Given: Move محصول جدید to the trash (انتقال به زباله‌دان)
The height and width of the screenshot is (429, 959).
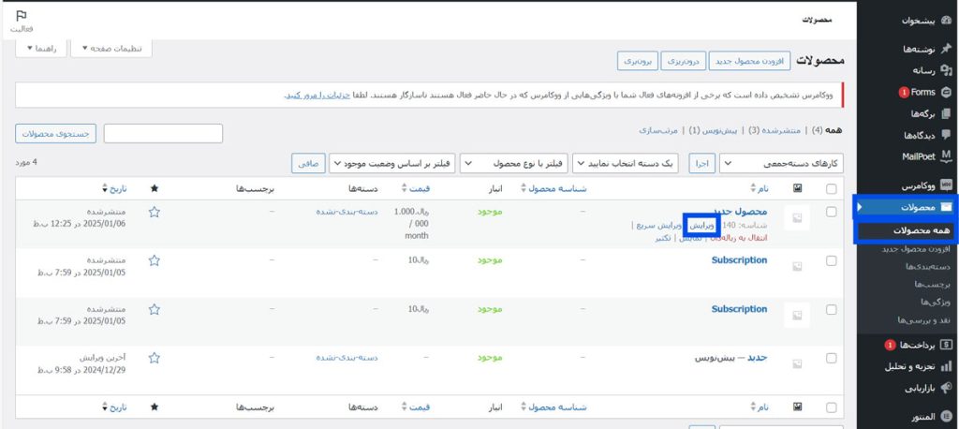Looking at the screenshot, I should point(738,238).
